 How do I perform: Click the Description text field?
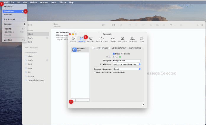(126, 60)
